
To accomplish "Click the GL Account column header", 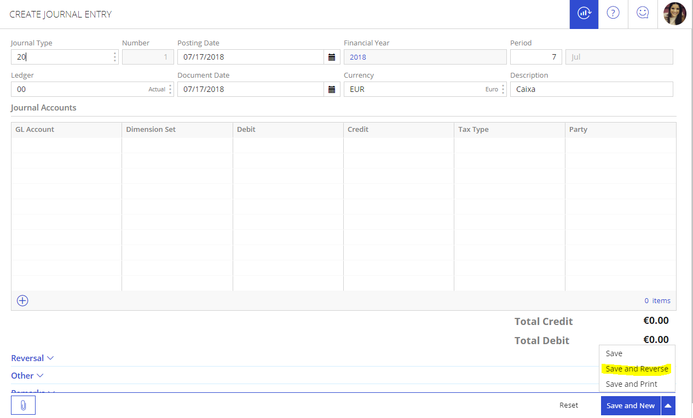I will (x=66, y=130).
